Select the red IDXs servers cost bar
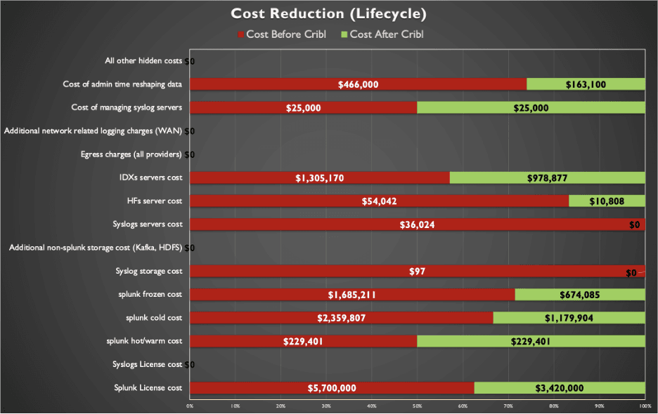This screenshot has height=414, width=658. (x=319, y=178)
